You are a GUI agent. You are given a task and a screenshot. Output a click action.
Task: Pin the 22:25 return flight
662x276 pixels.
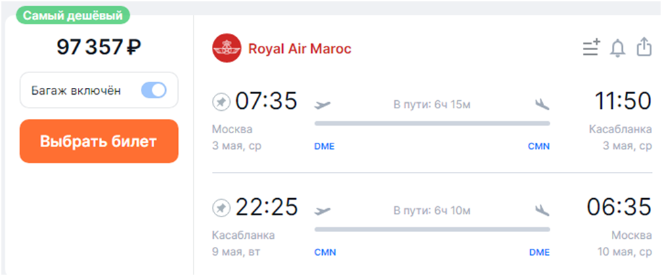pyautogui.click(x=221, y=207)
